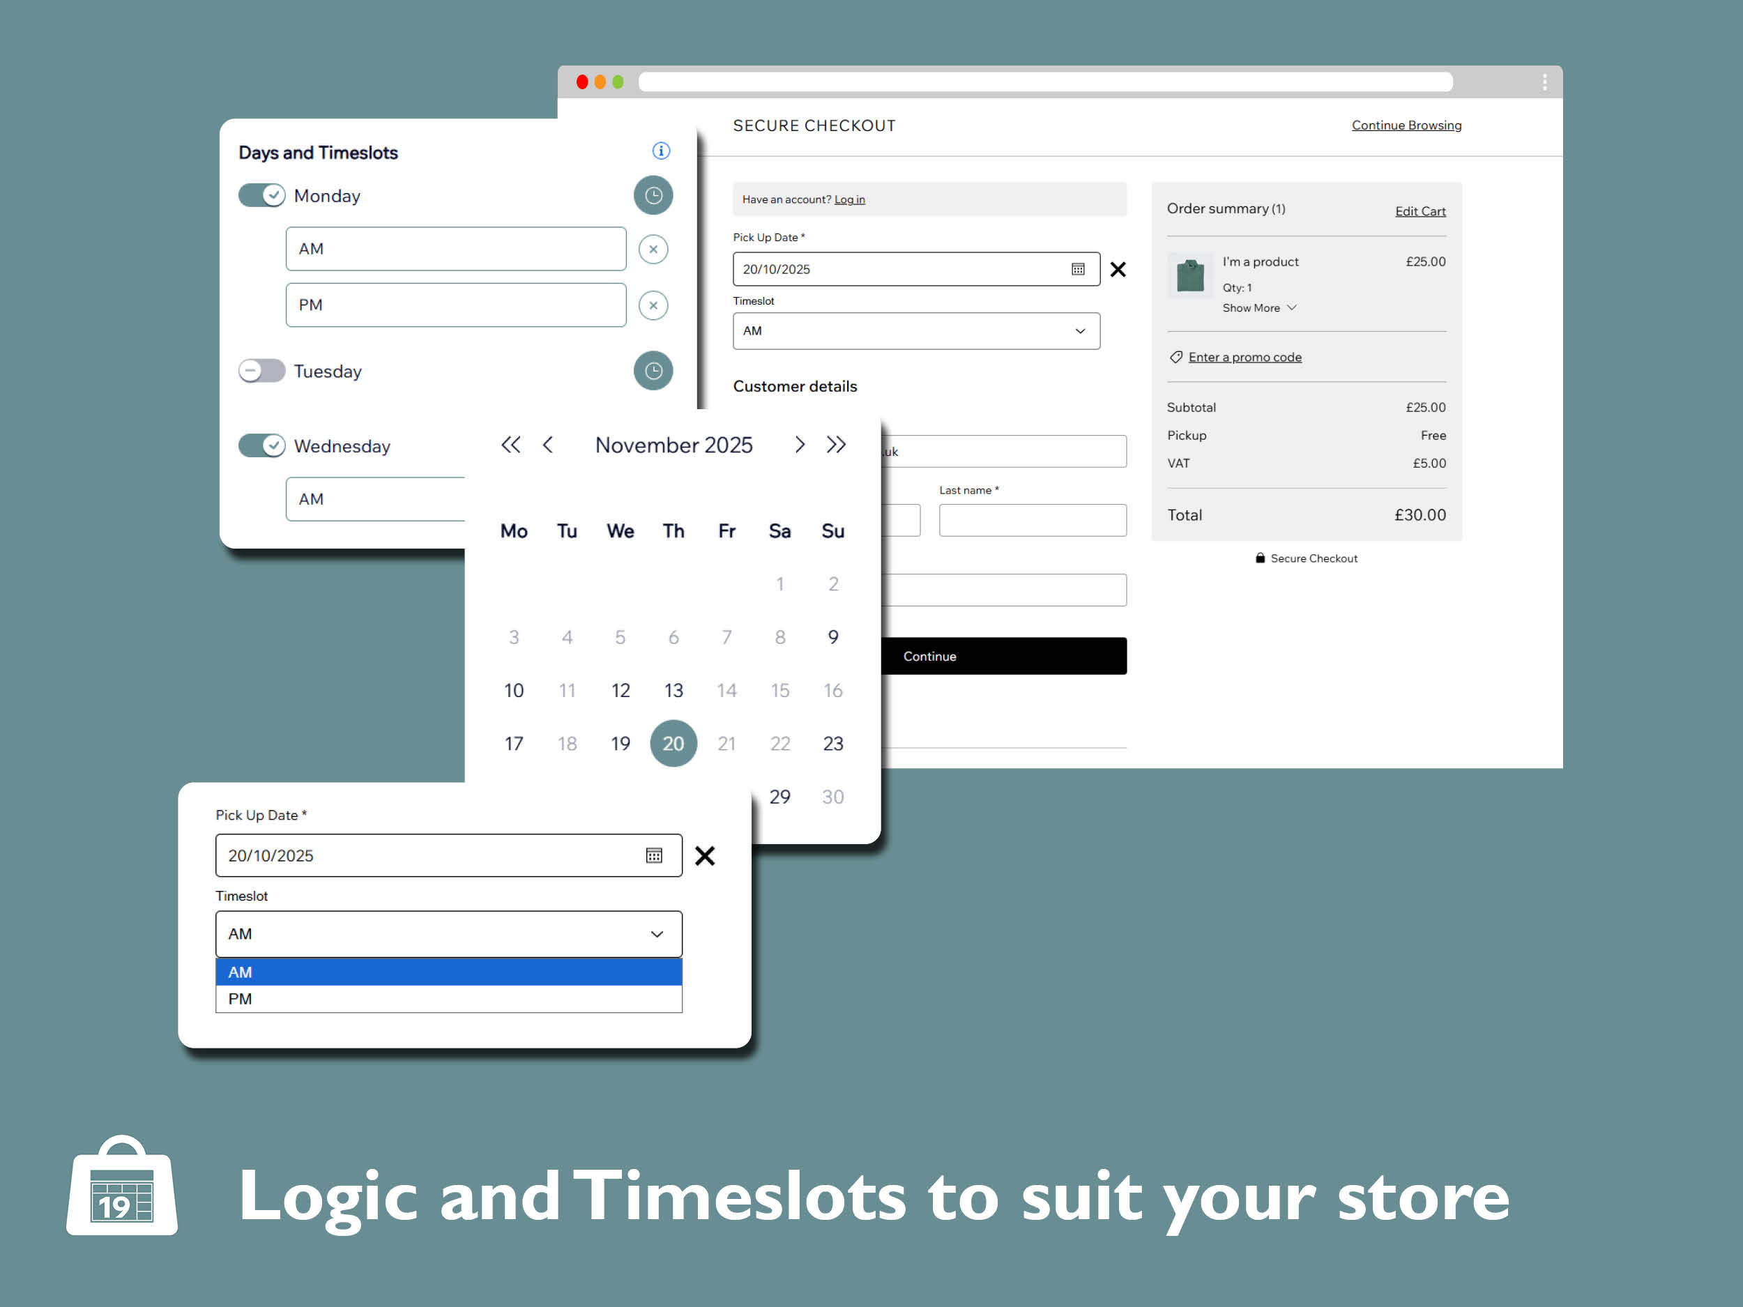Select PM option from timeslot list
The width and height of the screenshot is (1743, 1307).
[448, 999]
